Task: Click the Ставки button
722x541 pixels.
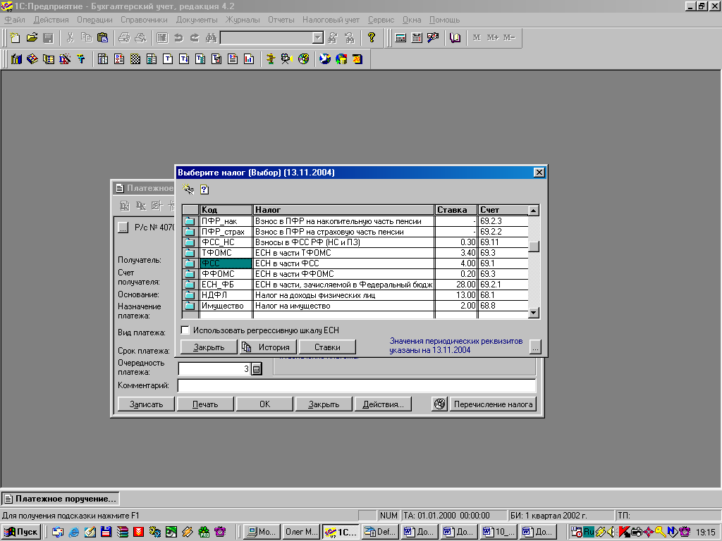Action: (x=327, y=347)
